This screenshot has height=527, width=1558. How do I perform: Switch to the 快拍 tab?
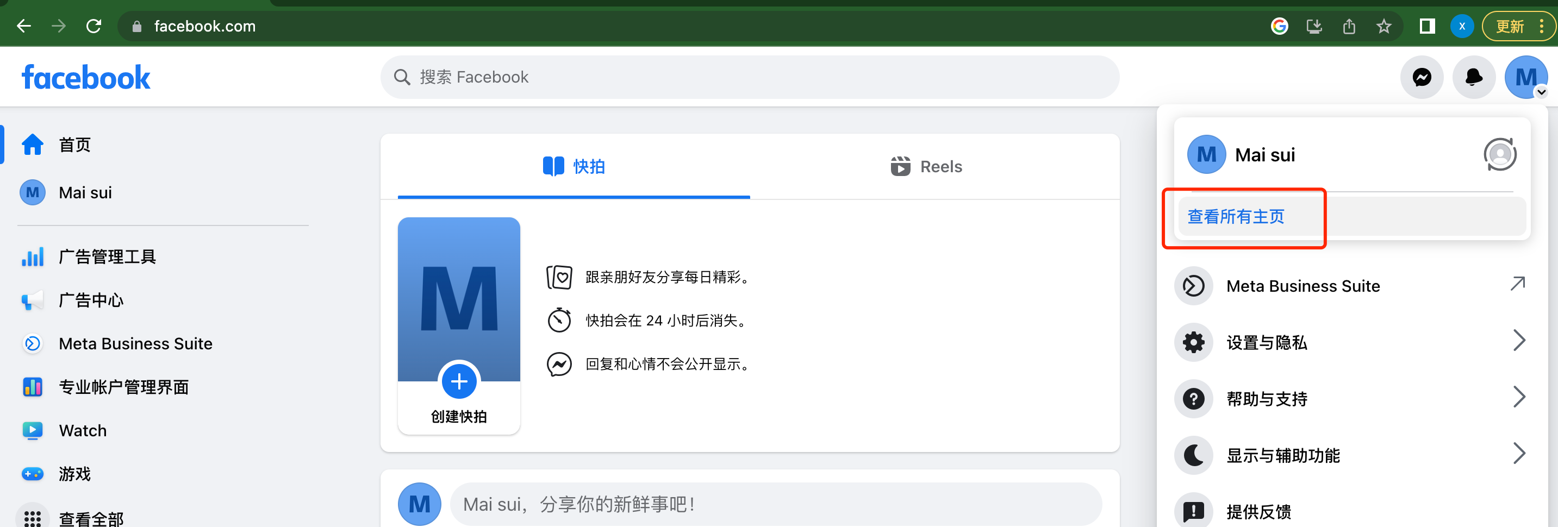click(x=574, y=166)
